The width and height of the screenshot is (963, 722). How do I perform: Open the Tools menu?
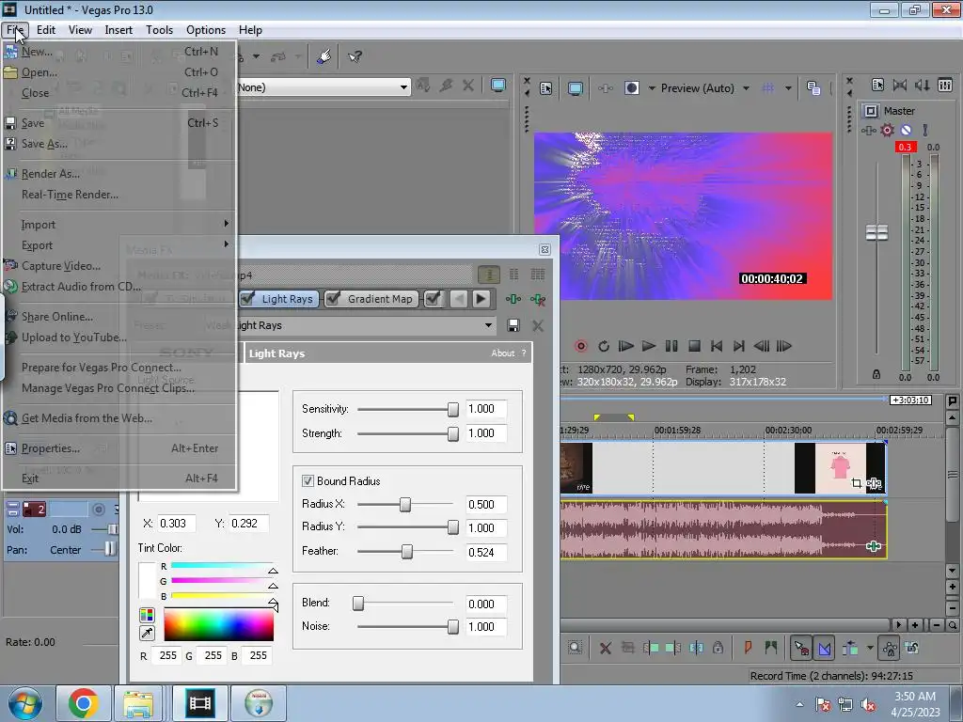click(x=159, y=29)
